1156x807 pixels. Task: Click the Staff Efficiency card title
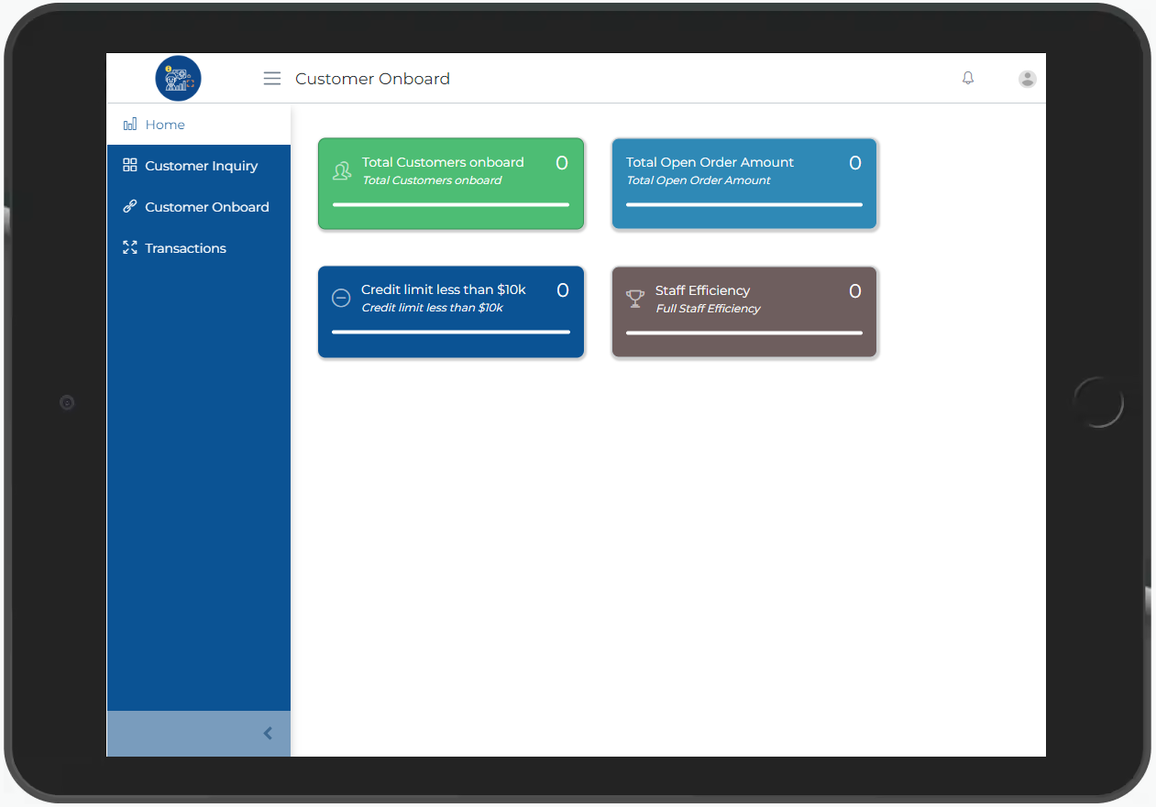pyautogui.click(x=702, y=290)
